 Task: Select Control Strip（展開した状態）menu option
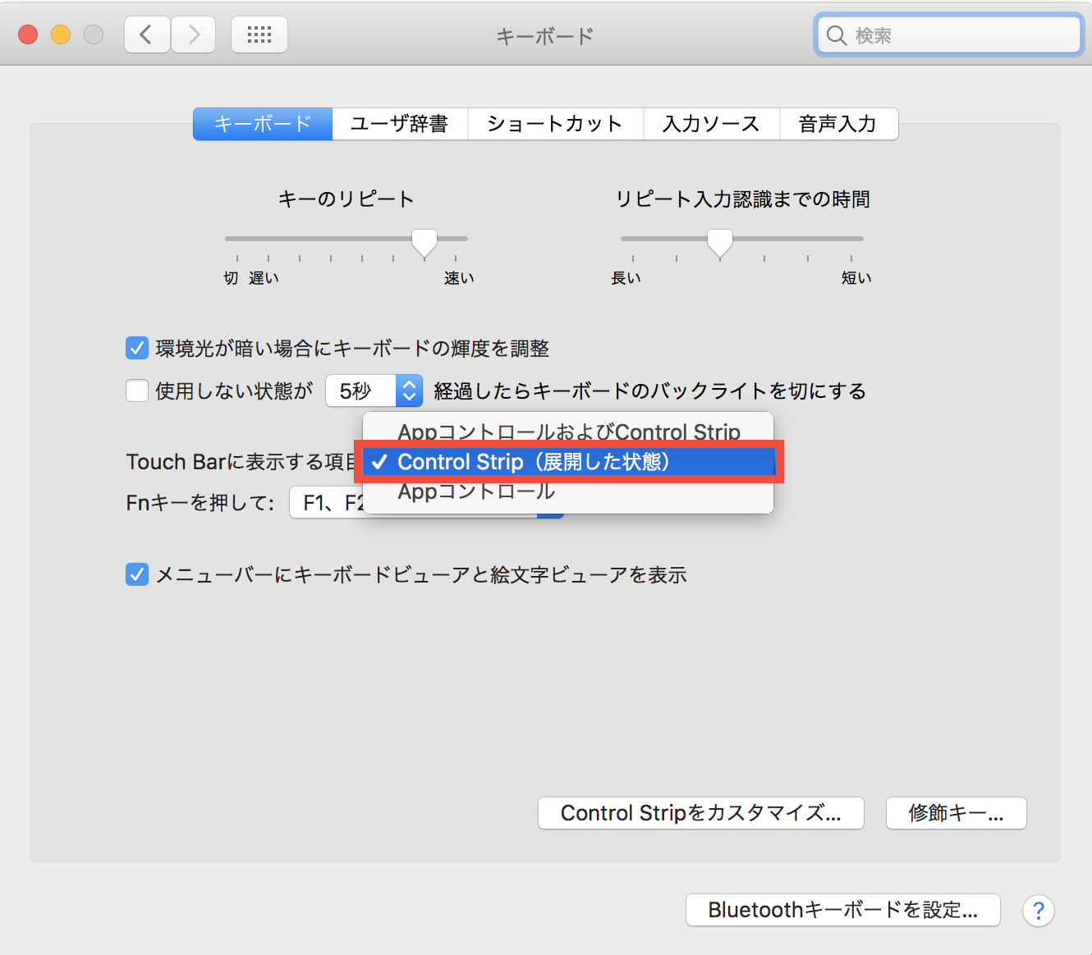568,462
